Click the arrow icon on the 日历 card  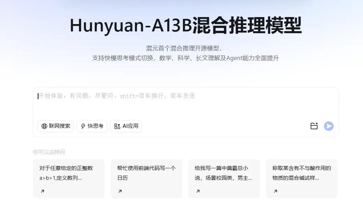coord(120,191)
